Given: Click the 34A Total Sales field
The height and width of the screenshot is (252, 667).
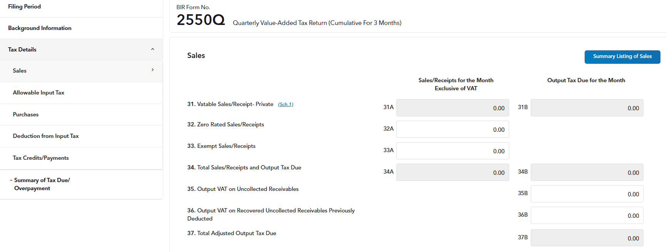Looking at the screenshot, I should tap(453, 172).
